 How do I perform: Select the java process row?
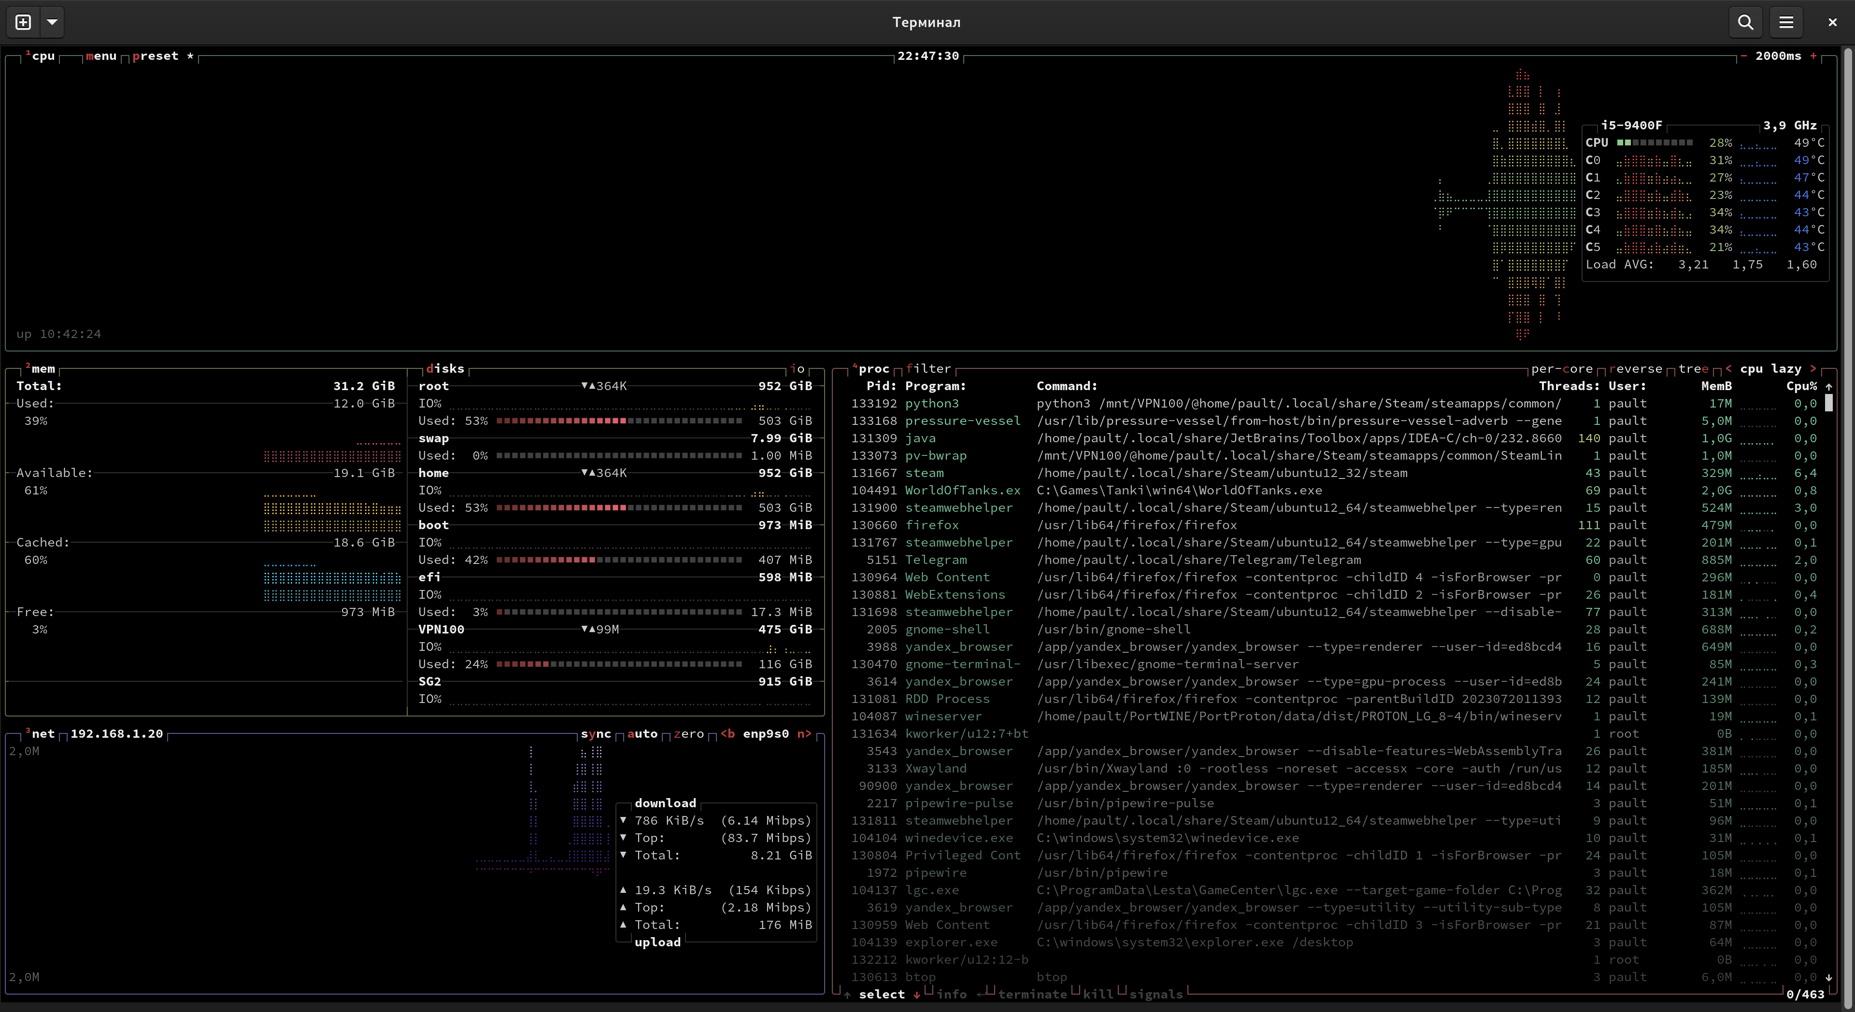pos(1334,438)
